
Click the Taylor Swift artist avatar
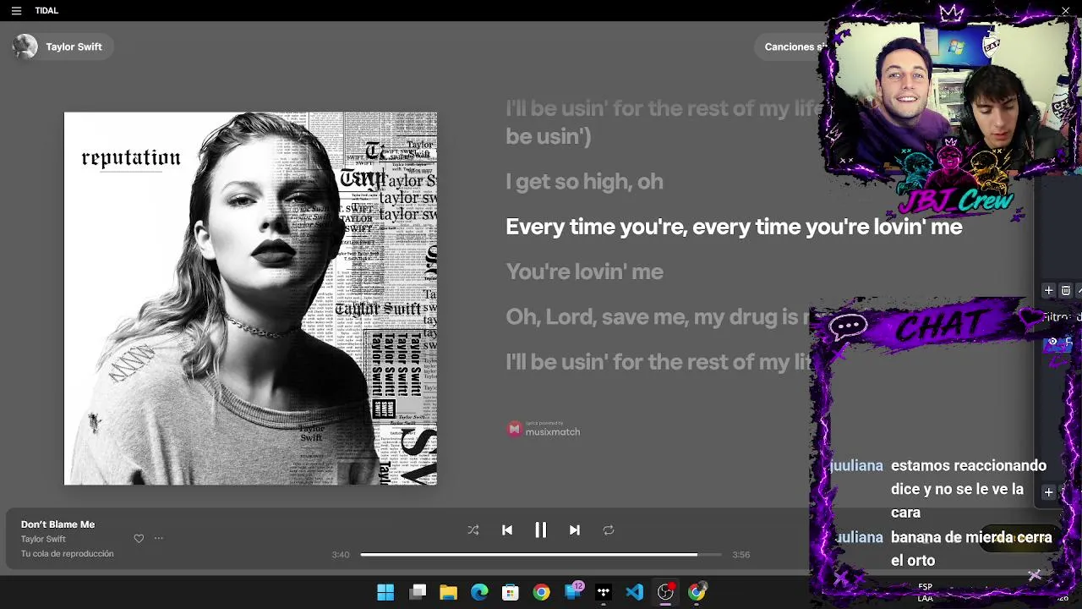click(x=25, y=47)
